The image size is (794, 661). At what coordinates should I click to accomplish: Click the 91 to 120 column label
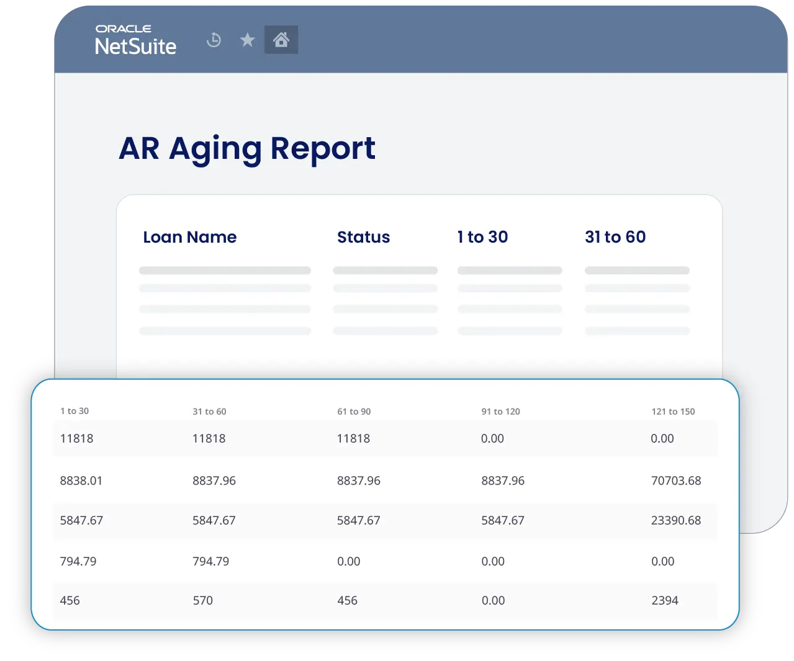pyautogui.click(x=500, y=411)
